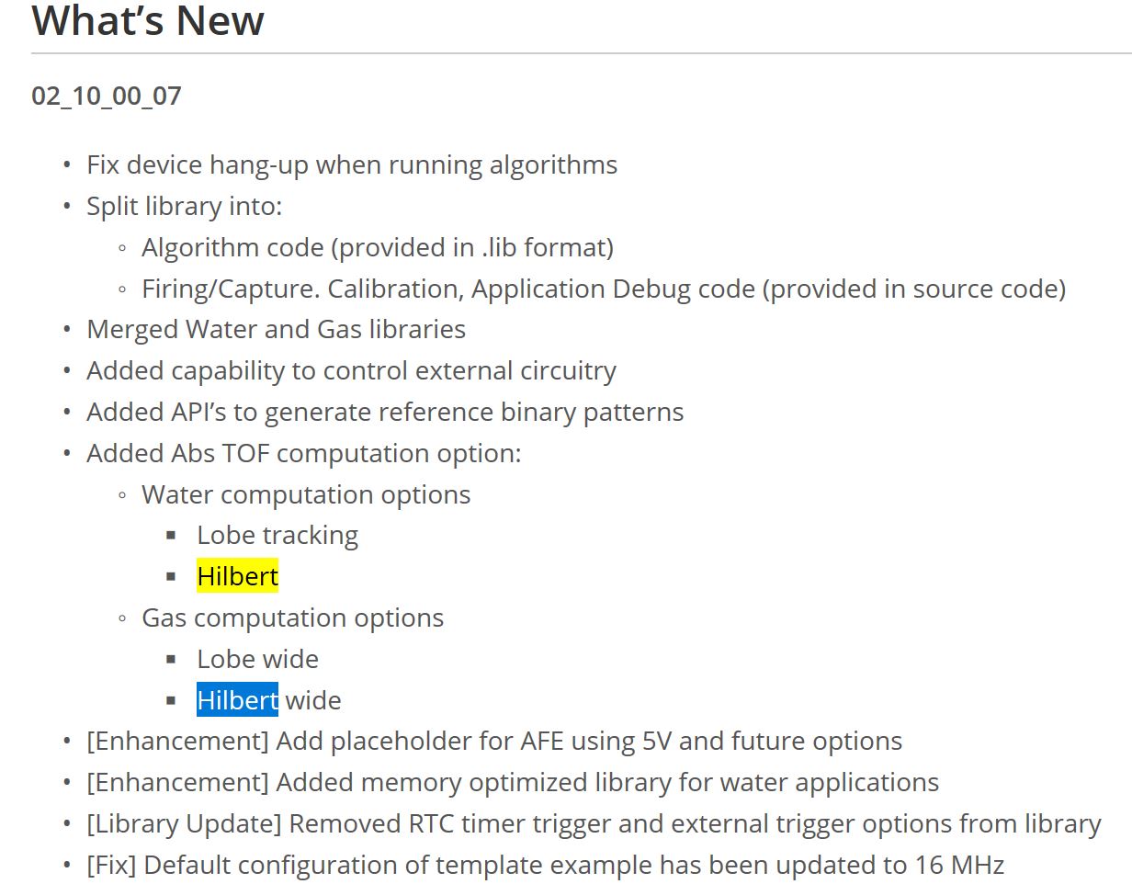Click the reference binary patterns line
This screenshot has height=884, width=1132.
pyautogui.click(x=385, y=412)
